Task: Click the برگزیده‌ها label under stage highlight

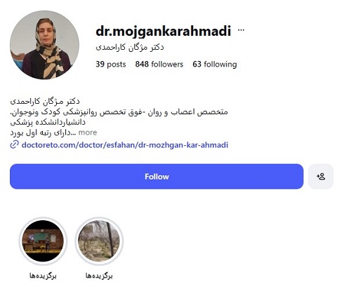Action: click(x=43, y=275)
